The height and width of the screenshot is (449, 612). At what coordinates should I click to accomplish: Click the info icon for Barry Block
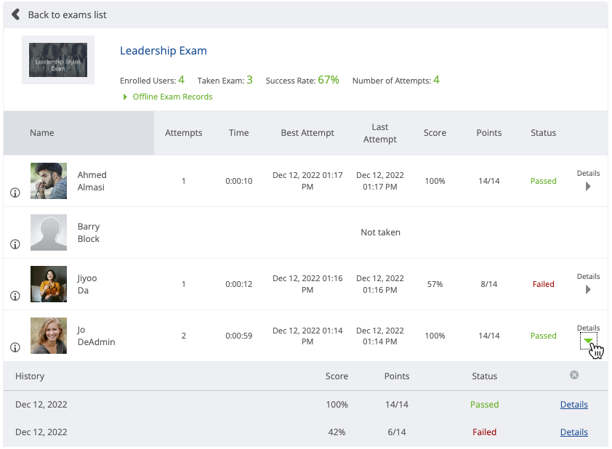(15, 244)
